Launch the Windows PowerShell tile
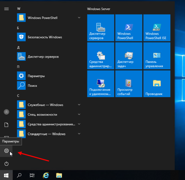The height and width of the screenshot is (180, 185). point(129,28)
